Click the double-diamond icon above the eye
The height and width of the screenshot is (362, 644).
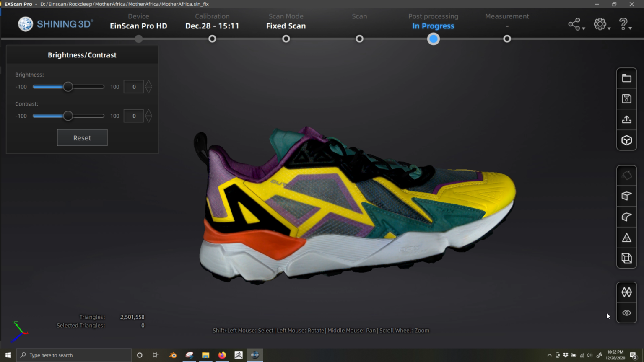coord(626,292)
